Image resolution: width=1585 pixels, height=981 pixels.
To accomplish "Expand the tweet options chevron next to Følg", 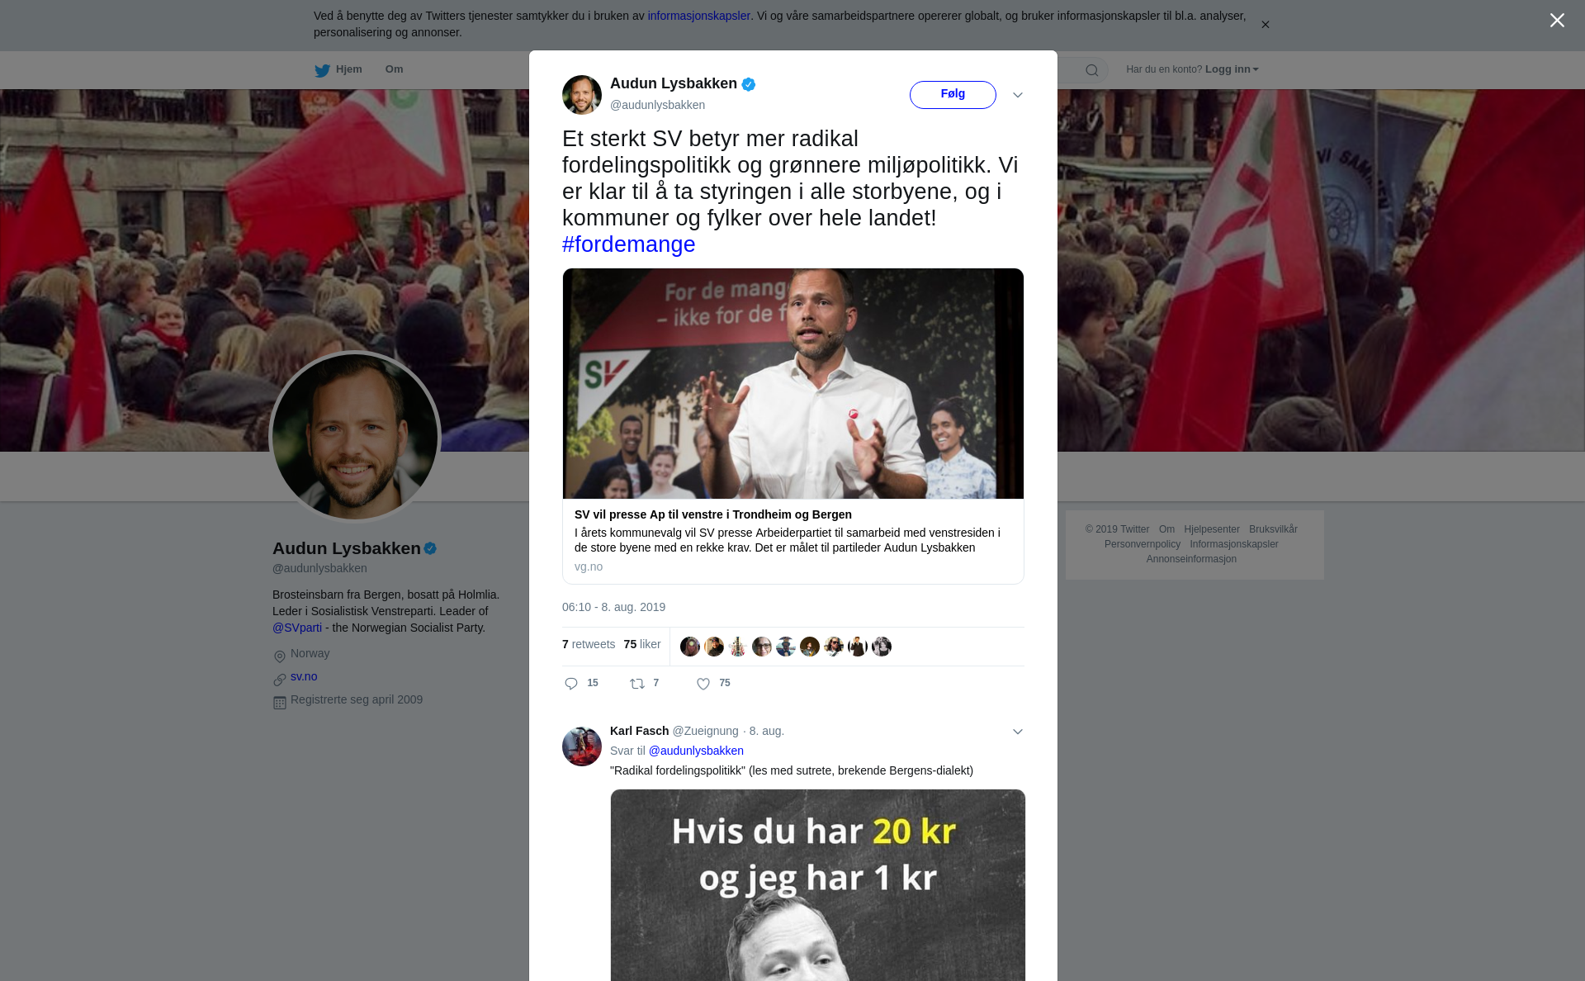I will (1018, 95).
